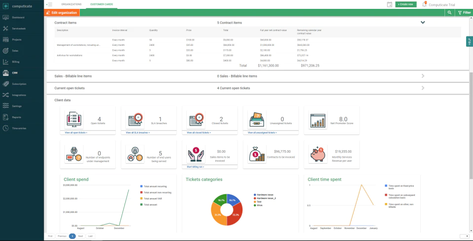Image resolution: width=473 pixels, height=241 pixels.
Task: Click the search magnifier icon
Action: point(449,13)
